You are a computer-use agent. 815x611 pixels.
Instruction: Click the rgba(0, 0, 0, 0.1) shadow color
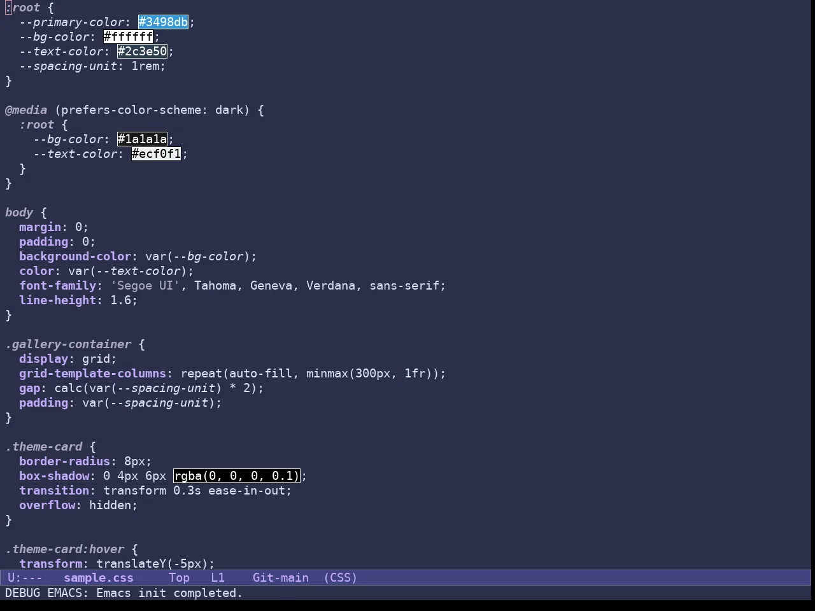point(236,476)
